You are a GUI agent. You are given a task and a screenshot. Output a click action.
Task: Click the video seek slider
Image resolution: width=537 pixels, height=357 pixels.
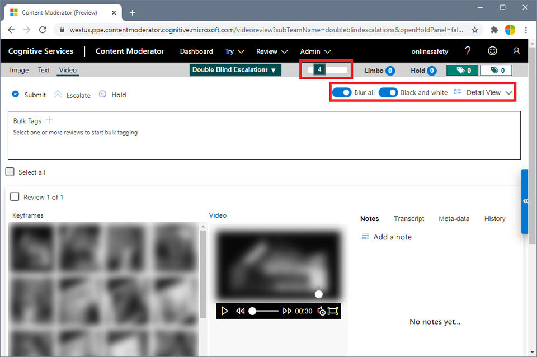(x=263, y=311)
